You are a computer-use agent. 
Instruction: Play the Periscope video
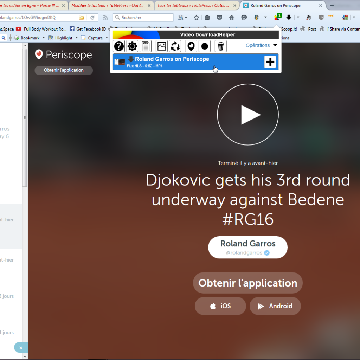(248, 114)
